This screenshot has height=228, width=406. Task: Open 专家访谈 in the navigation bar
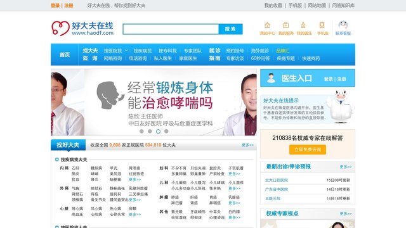click(235, 58)
